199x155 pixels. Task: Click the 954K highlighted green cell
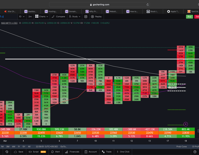[x=173, y=81]
